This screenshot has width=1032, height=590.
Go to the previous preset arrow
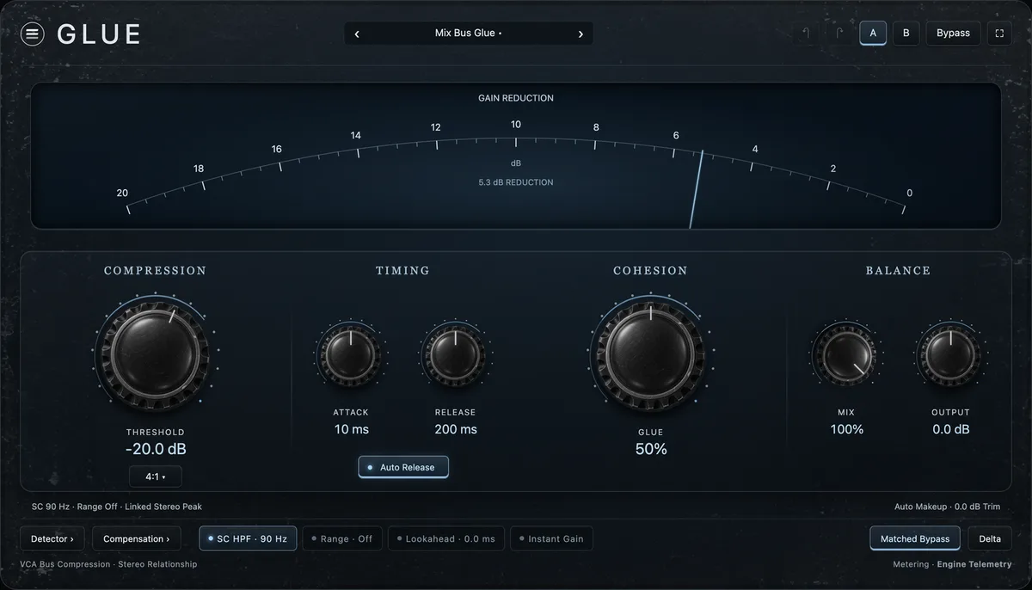(357, 34)
